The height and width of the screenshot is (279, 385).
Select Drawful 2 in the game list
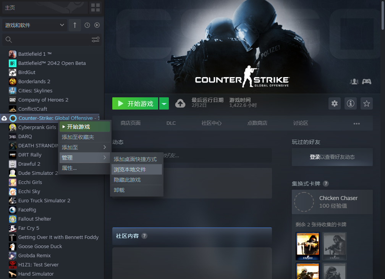(29, 164)
